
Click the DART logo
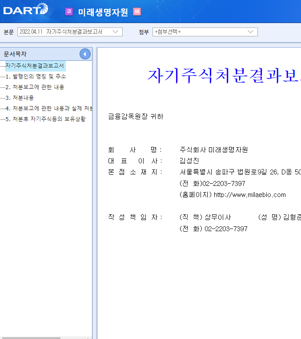26,9
